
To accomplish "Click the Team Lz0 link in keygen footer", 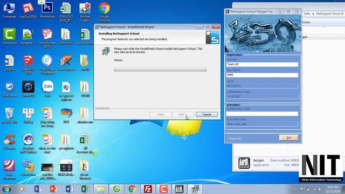I will tap(235, 138).
